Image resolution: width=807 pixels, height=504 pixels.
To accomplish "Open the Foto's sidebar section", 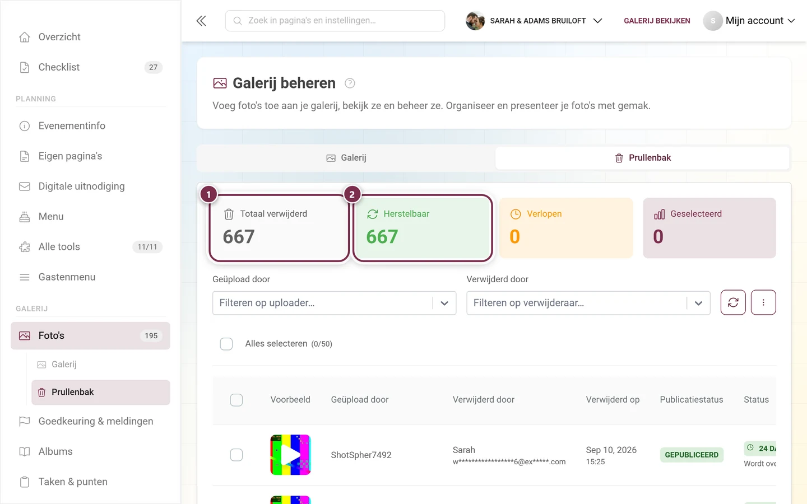I will 90,336.
